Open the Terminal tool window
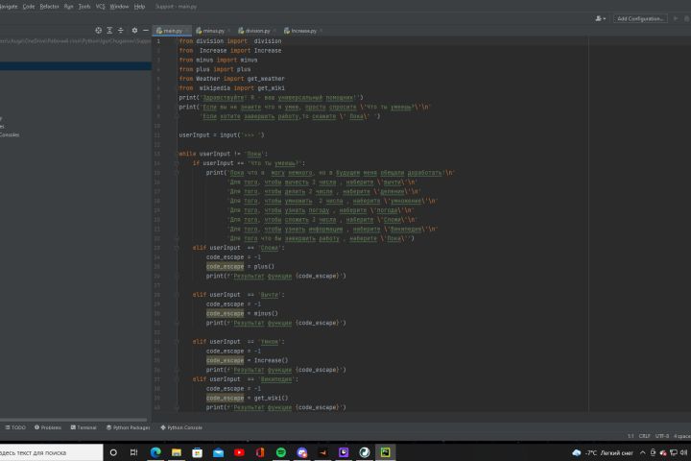 tap(83, 427)
